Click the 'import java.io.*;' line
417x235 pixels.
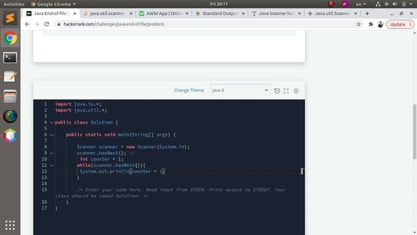(x=78, y=104)
